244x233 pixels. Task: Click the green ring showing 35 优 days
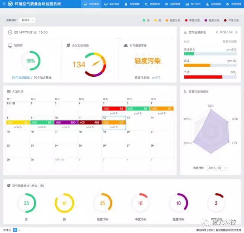pyautogui.click(x=26, y=203)
